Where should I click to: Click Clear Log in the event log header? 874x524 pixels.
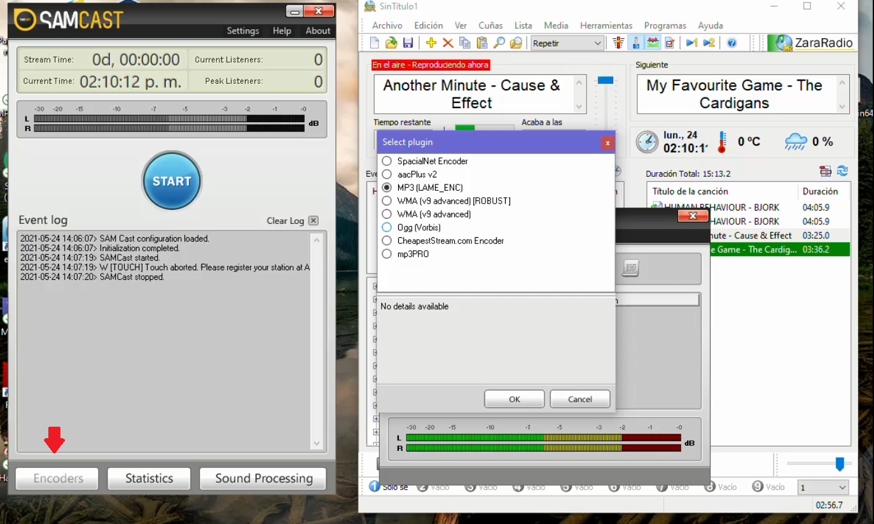(x=286, y=221)
